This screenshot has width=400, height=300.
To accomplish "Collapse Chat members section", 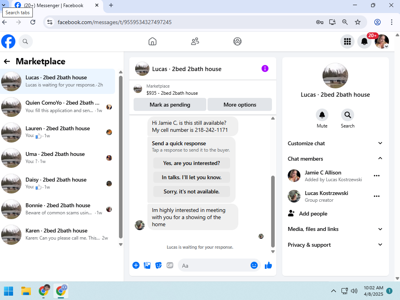I will point(335,159).
